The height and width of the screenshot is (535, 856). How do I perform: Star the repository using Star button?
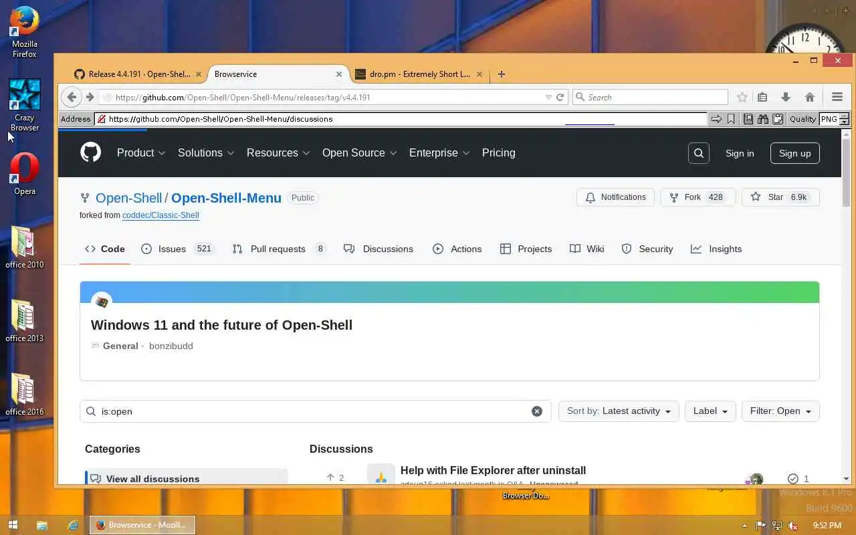[780, 197]
